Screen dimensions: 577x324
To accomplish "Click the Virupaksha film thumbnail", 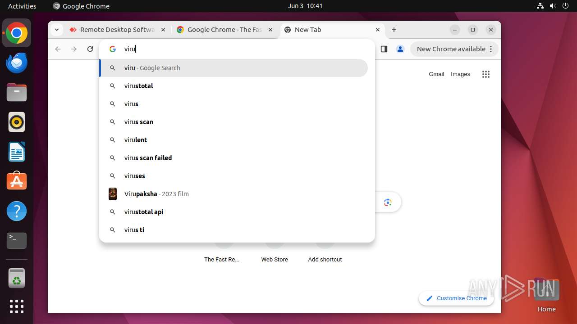I will [113, 194].
